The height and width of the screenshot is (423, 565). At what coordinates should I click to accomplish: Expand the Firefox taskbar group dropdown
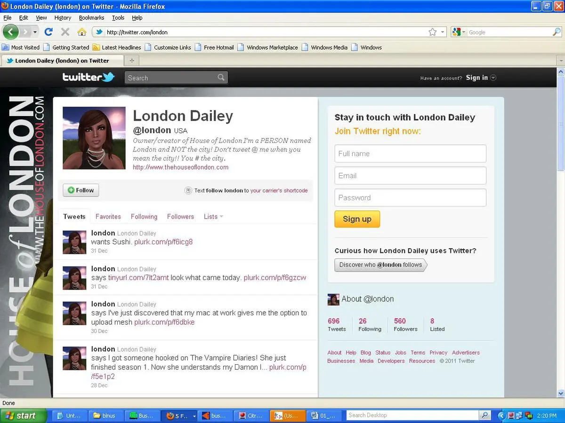(x=194, y=416)
